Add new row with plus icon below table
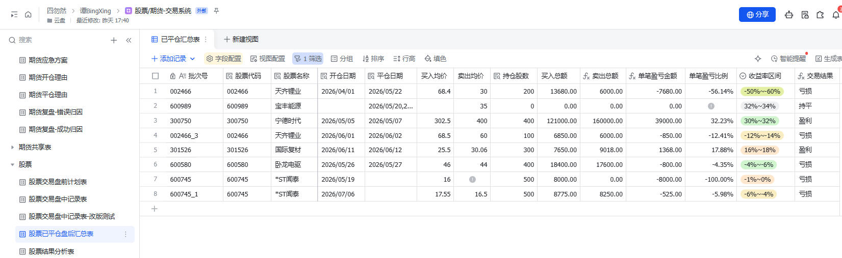This screenshot has width=842, height=258. click(155, 209)
